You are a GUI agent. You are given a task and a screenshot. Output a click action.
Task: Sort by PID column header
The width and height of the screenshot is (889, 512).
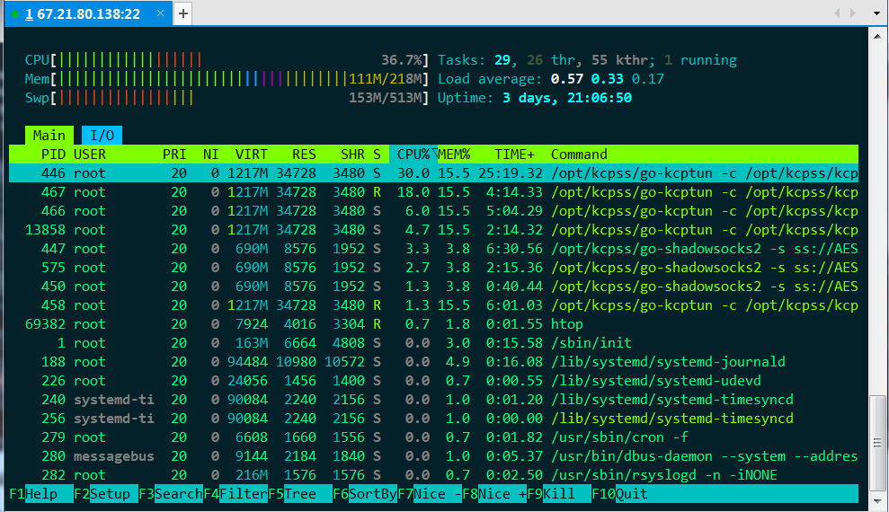pyautogui.click(x=53, y=154)
